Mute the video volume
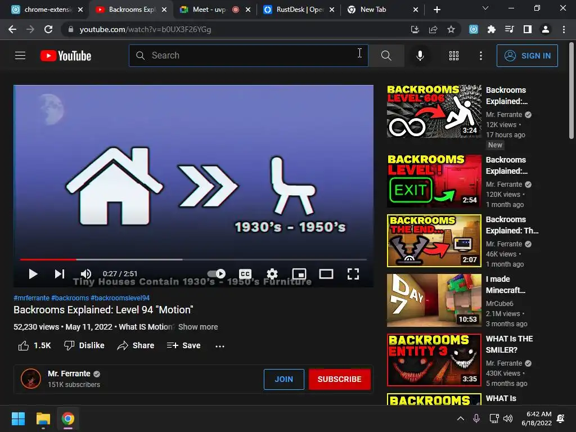Screen dimensions: 576x432 coord(85,274)
